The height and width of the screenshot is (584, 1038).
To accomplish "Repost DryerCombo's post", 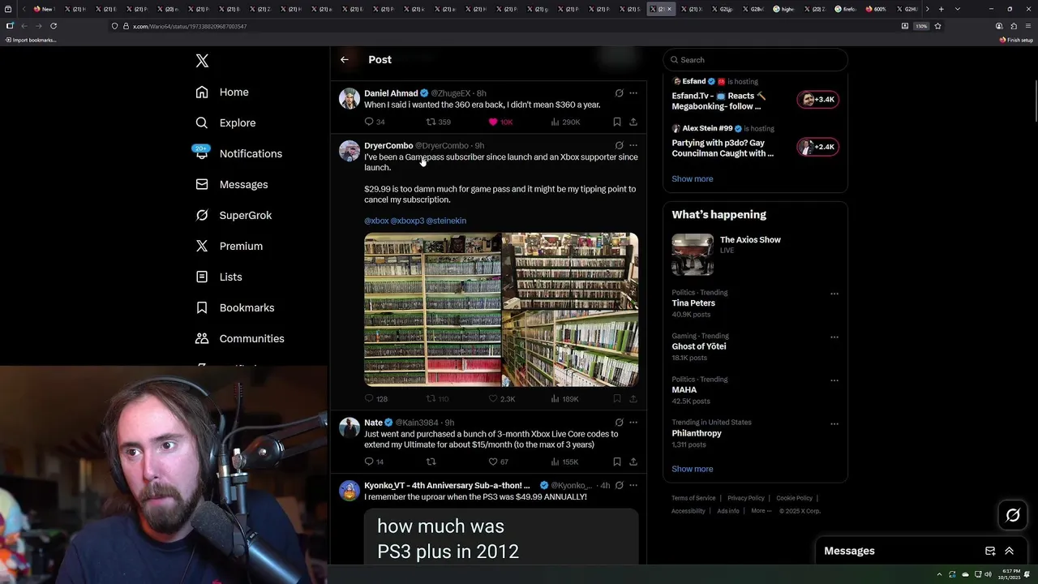I will point(438,399).
